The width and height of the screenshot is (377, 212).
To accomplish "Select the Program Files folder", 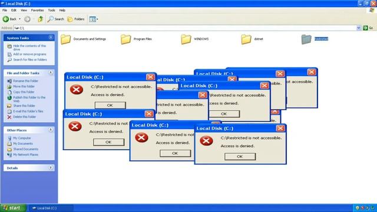I will tap(136, 39).
